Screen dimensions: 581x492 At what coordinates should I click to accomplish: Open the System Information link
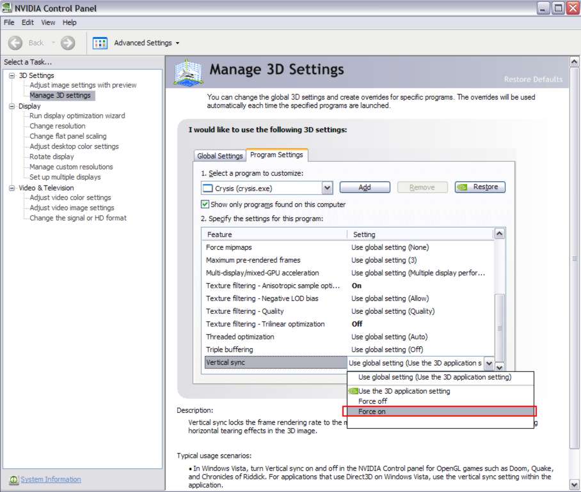point(51,479)
